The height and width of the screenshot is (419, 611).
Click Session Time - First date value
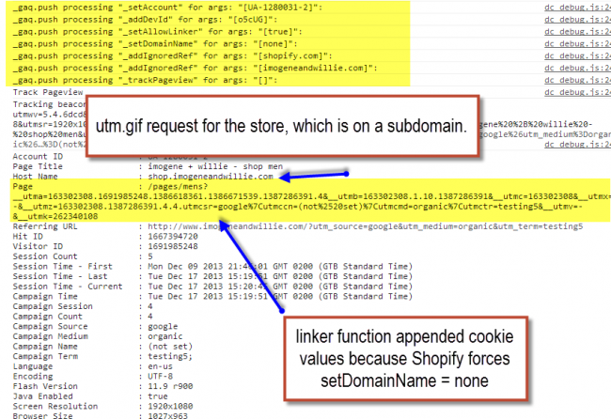280,267
